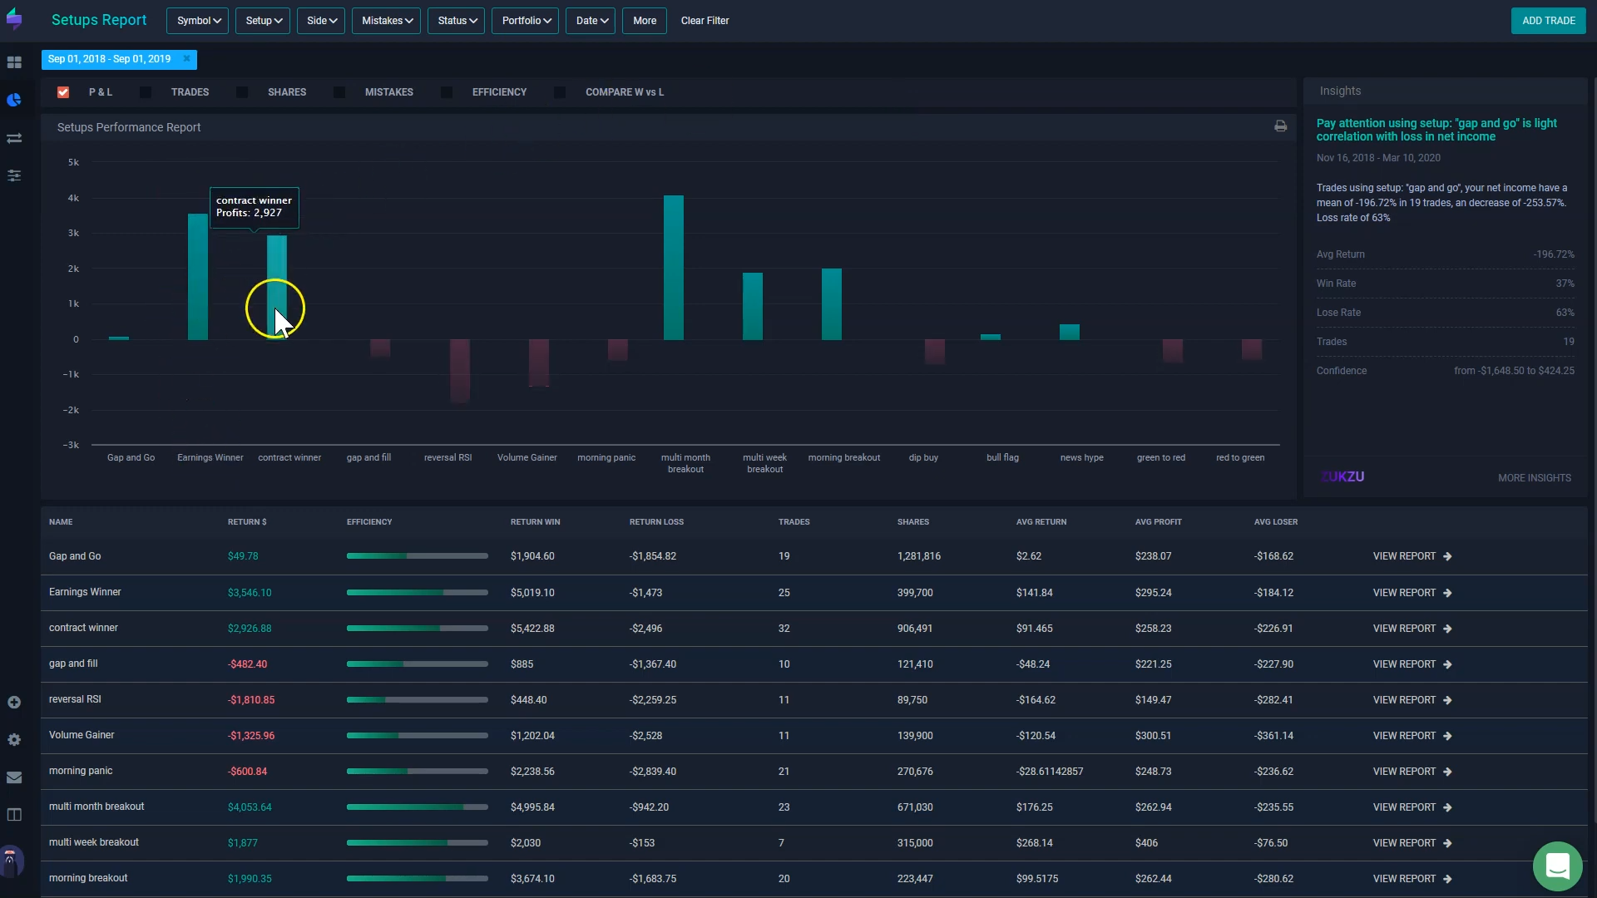The width and height of the screenshot is (1597, 898).
Task: Remove the Sep 01, 2018 date filter chip
Action: [x=187, y=59]
